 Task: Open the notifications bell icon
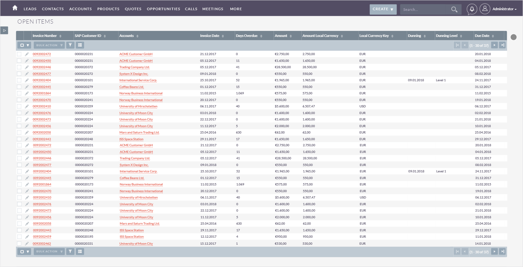pos(472,9)
